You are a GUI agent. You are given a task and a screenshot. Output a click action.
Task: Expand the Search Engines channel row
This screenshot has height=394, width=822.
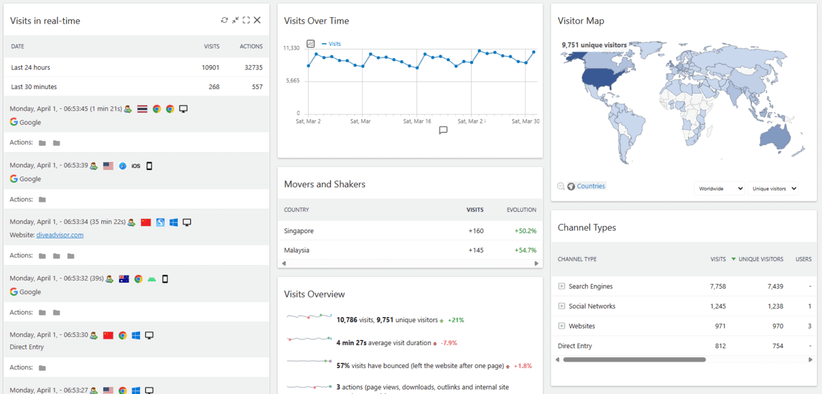click(x=561, y=286)
